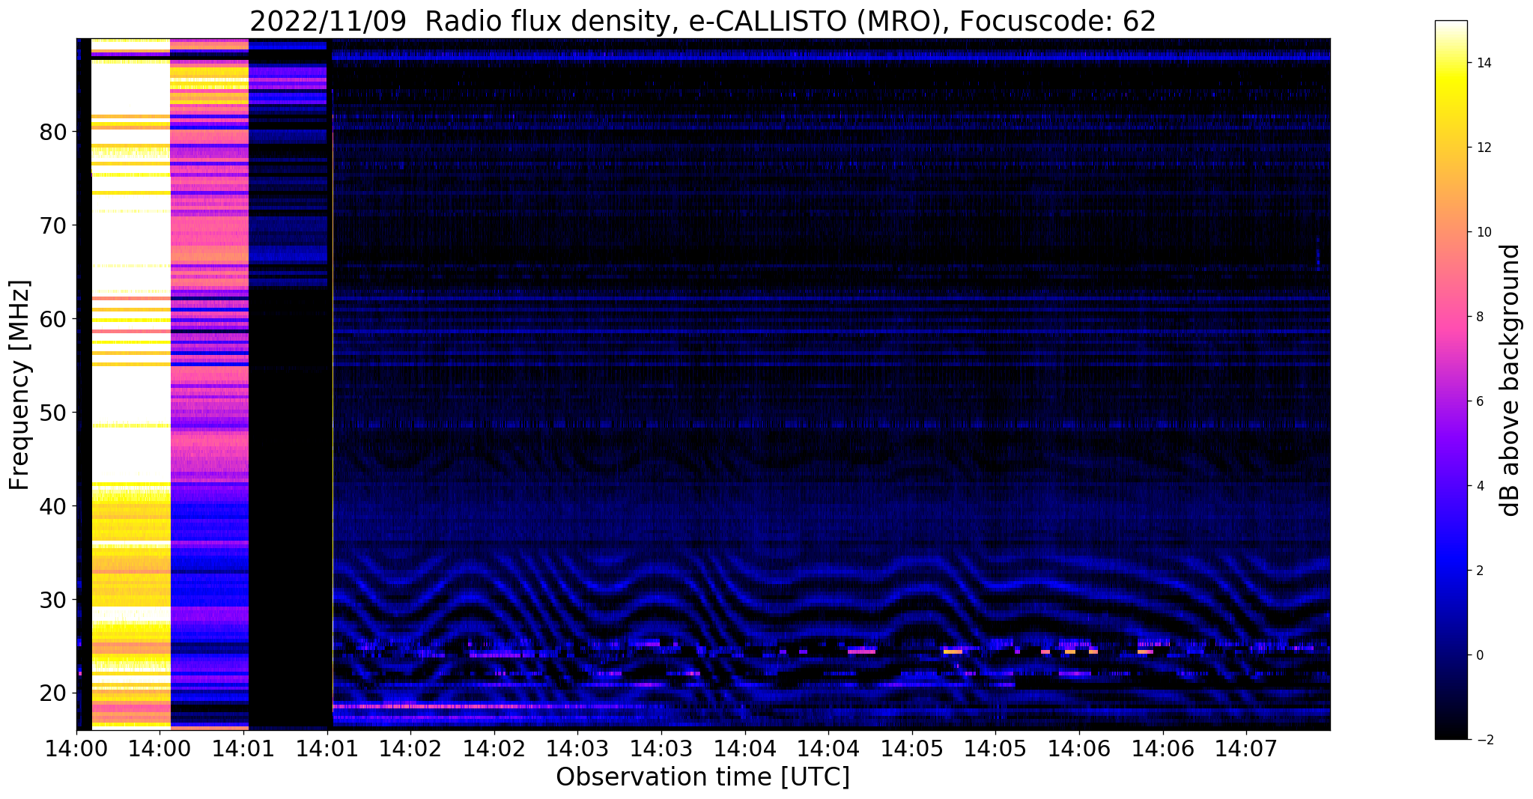Image resolution: width=1533 pixels, height=799 pixels.
Task: Click the 80 tick on frequency axis
Action: tap(53, 133)
